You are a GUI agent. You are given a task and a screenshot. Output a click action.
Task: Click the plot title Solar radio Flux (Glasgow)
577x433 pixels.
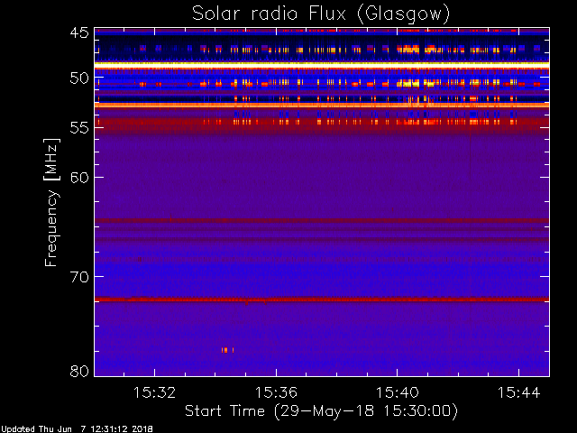pos(321,14)
